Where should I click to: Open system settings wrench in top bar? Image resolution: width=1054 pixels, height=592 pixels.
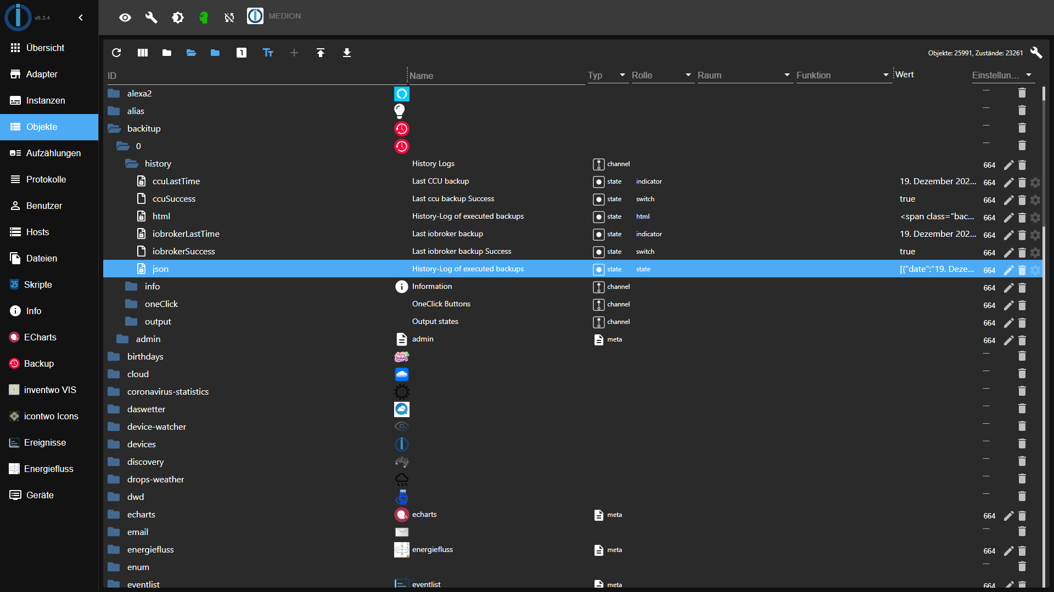(152, 18)
